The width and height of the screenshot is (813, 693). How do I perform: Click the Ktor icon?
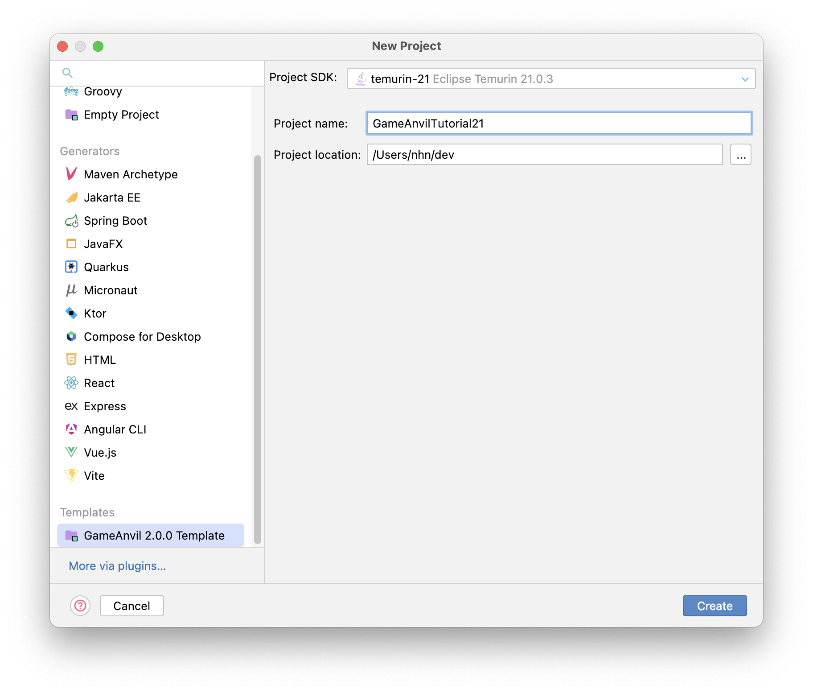click(x=71, y=313)
